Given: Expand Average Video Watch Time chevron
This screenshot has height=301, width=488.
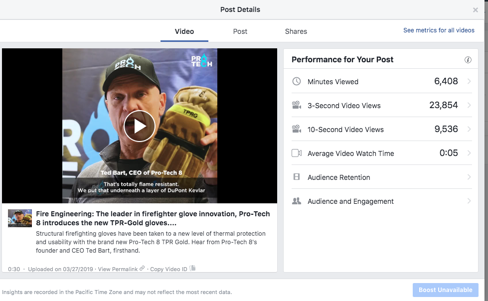Looking at the screenshot, I should [x=469, y=153].
